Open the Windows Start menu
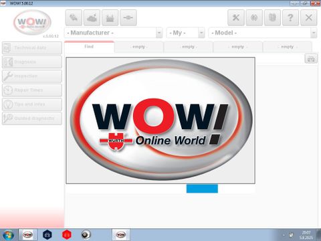The image size is (321, 241). click(8, 235)
